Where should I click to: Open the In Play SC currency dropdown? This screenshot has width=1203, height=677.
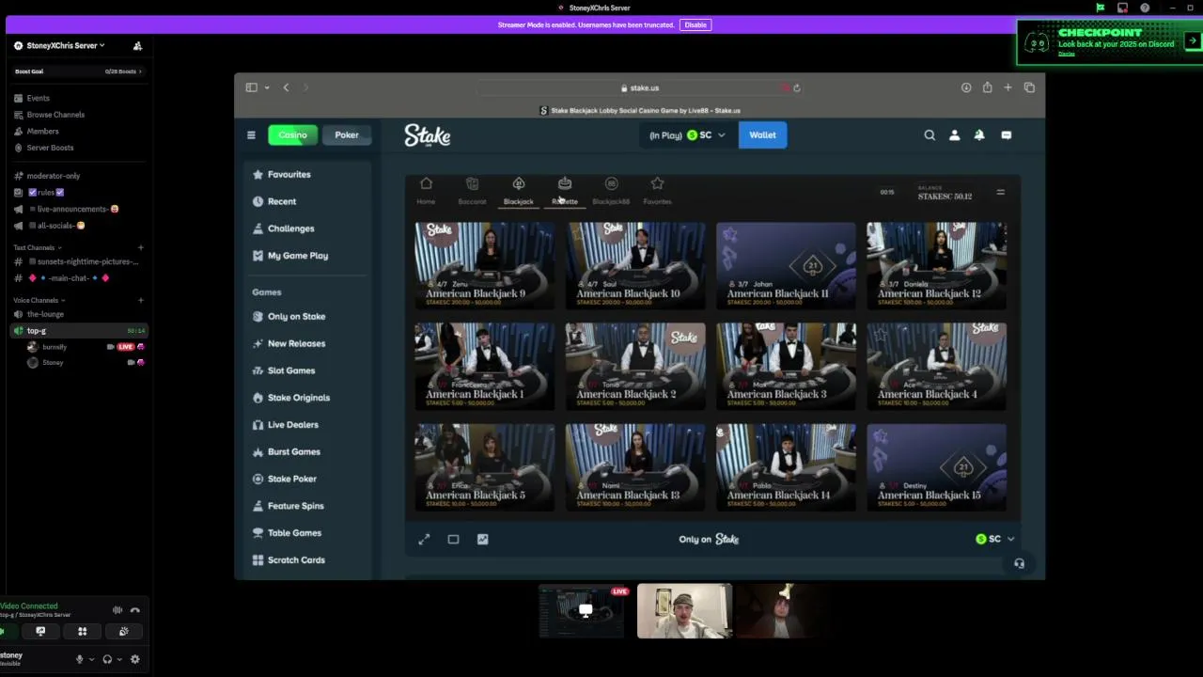pyautogui.click(x=687, y=135)
